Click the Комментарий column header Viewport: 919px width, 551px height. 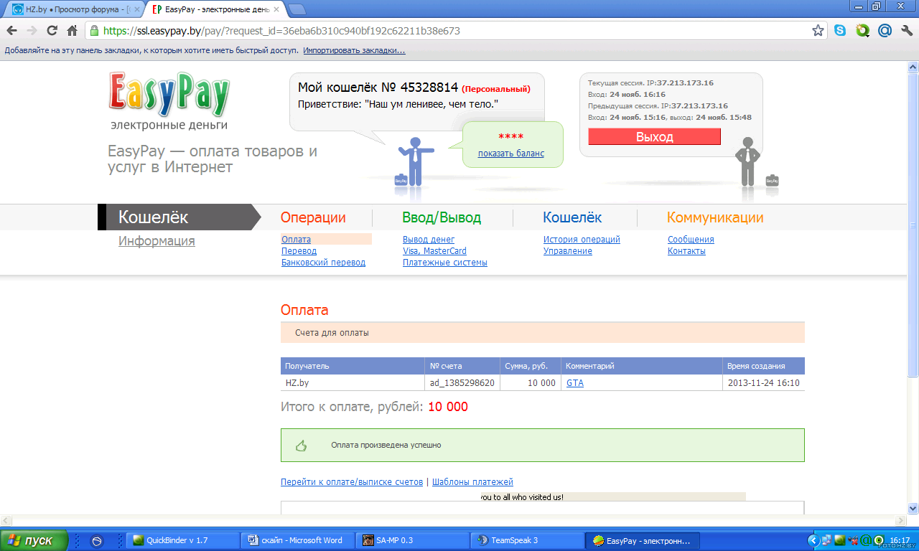[641, 366]
